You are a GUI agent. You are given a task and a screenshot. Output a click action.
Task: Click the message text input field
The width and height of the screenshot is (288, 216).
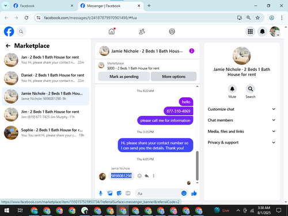tap(158, 194)
